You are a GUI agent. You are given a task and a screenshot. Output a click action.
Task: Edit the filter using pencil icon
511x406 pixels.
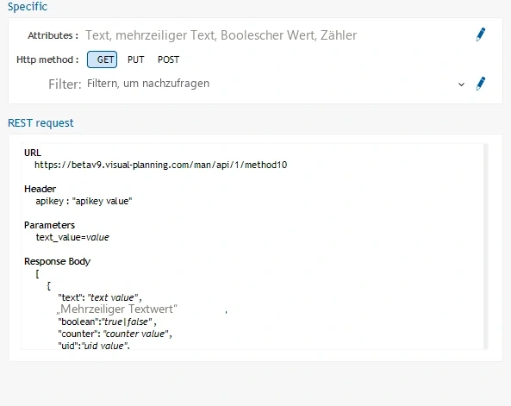pyautogui.click(x=480, y=84)
